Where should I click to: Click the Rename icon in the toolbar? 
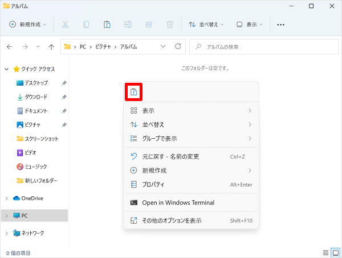(128, 25)
